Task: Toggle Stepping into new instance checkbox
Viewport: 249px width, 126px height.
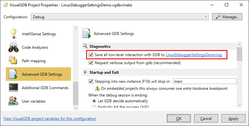Action: pos(91,81)
